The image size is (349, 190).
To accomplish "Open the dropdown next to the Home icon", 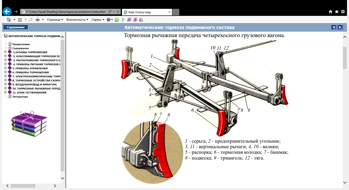I will tap(14, 20).
